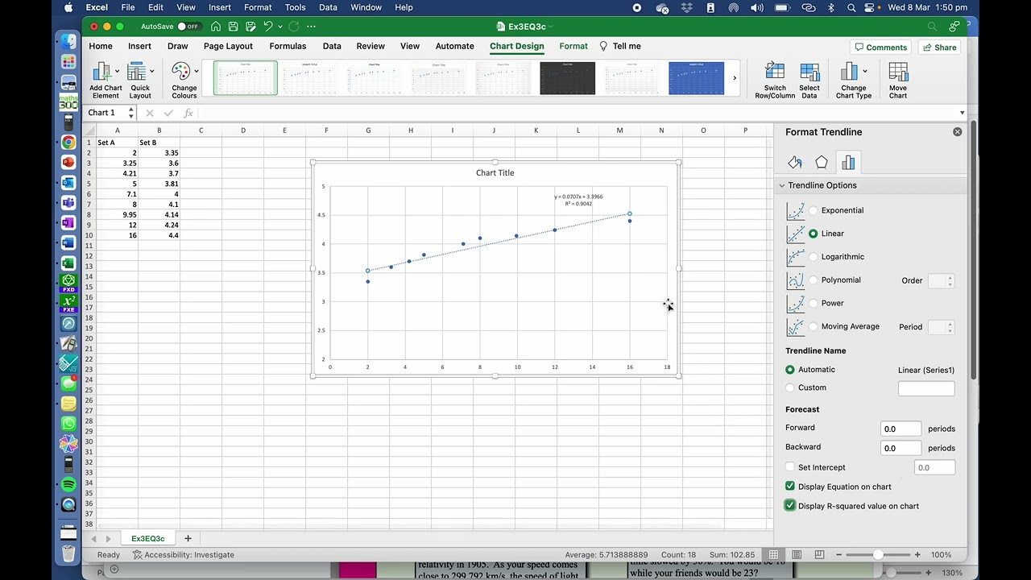Open the Tell me lightbulb search
Viewport: 1031px width, 580px height.
click(x=603, y=46)
